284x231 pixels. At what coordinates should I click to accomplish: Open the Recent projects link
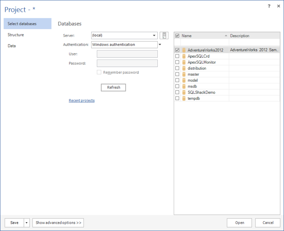coord(82,101)
